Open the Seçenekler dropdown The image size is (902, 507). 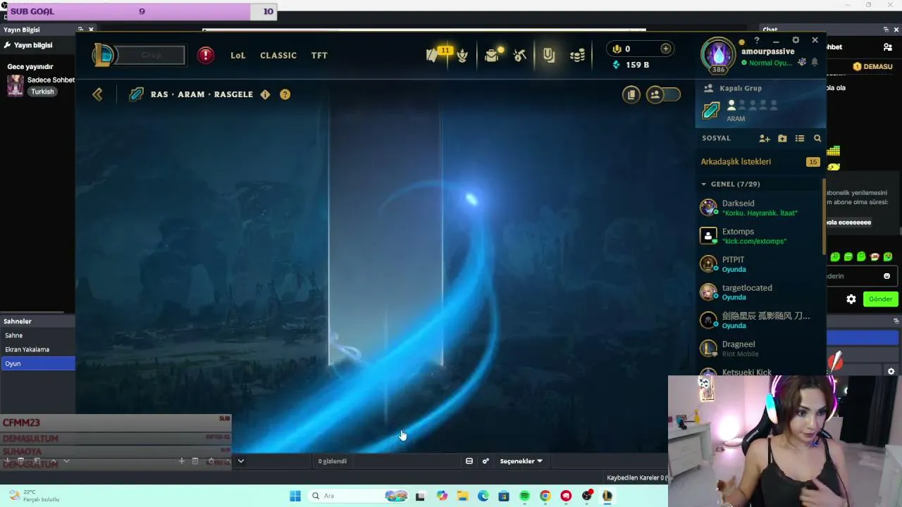pyautogui.click(x=521, y=461)
